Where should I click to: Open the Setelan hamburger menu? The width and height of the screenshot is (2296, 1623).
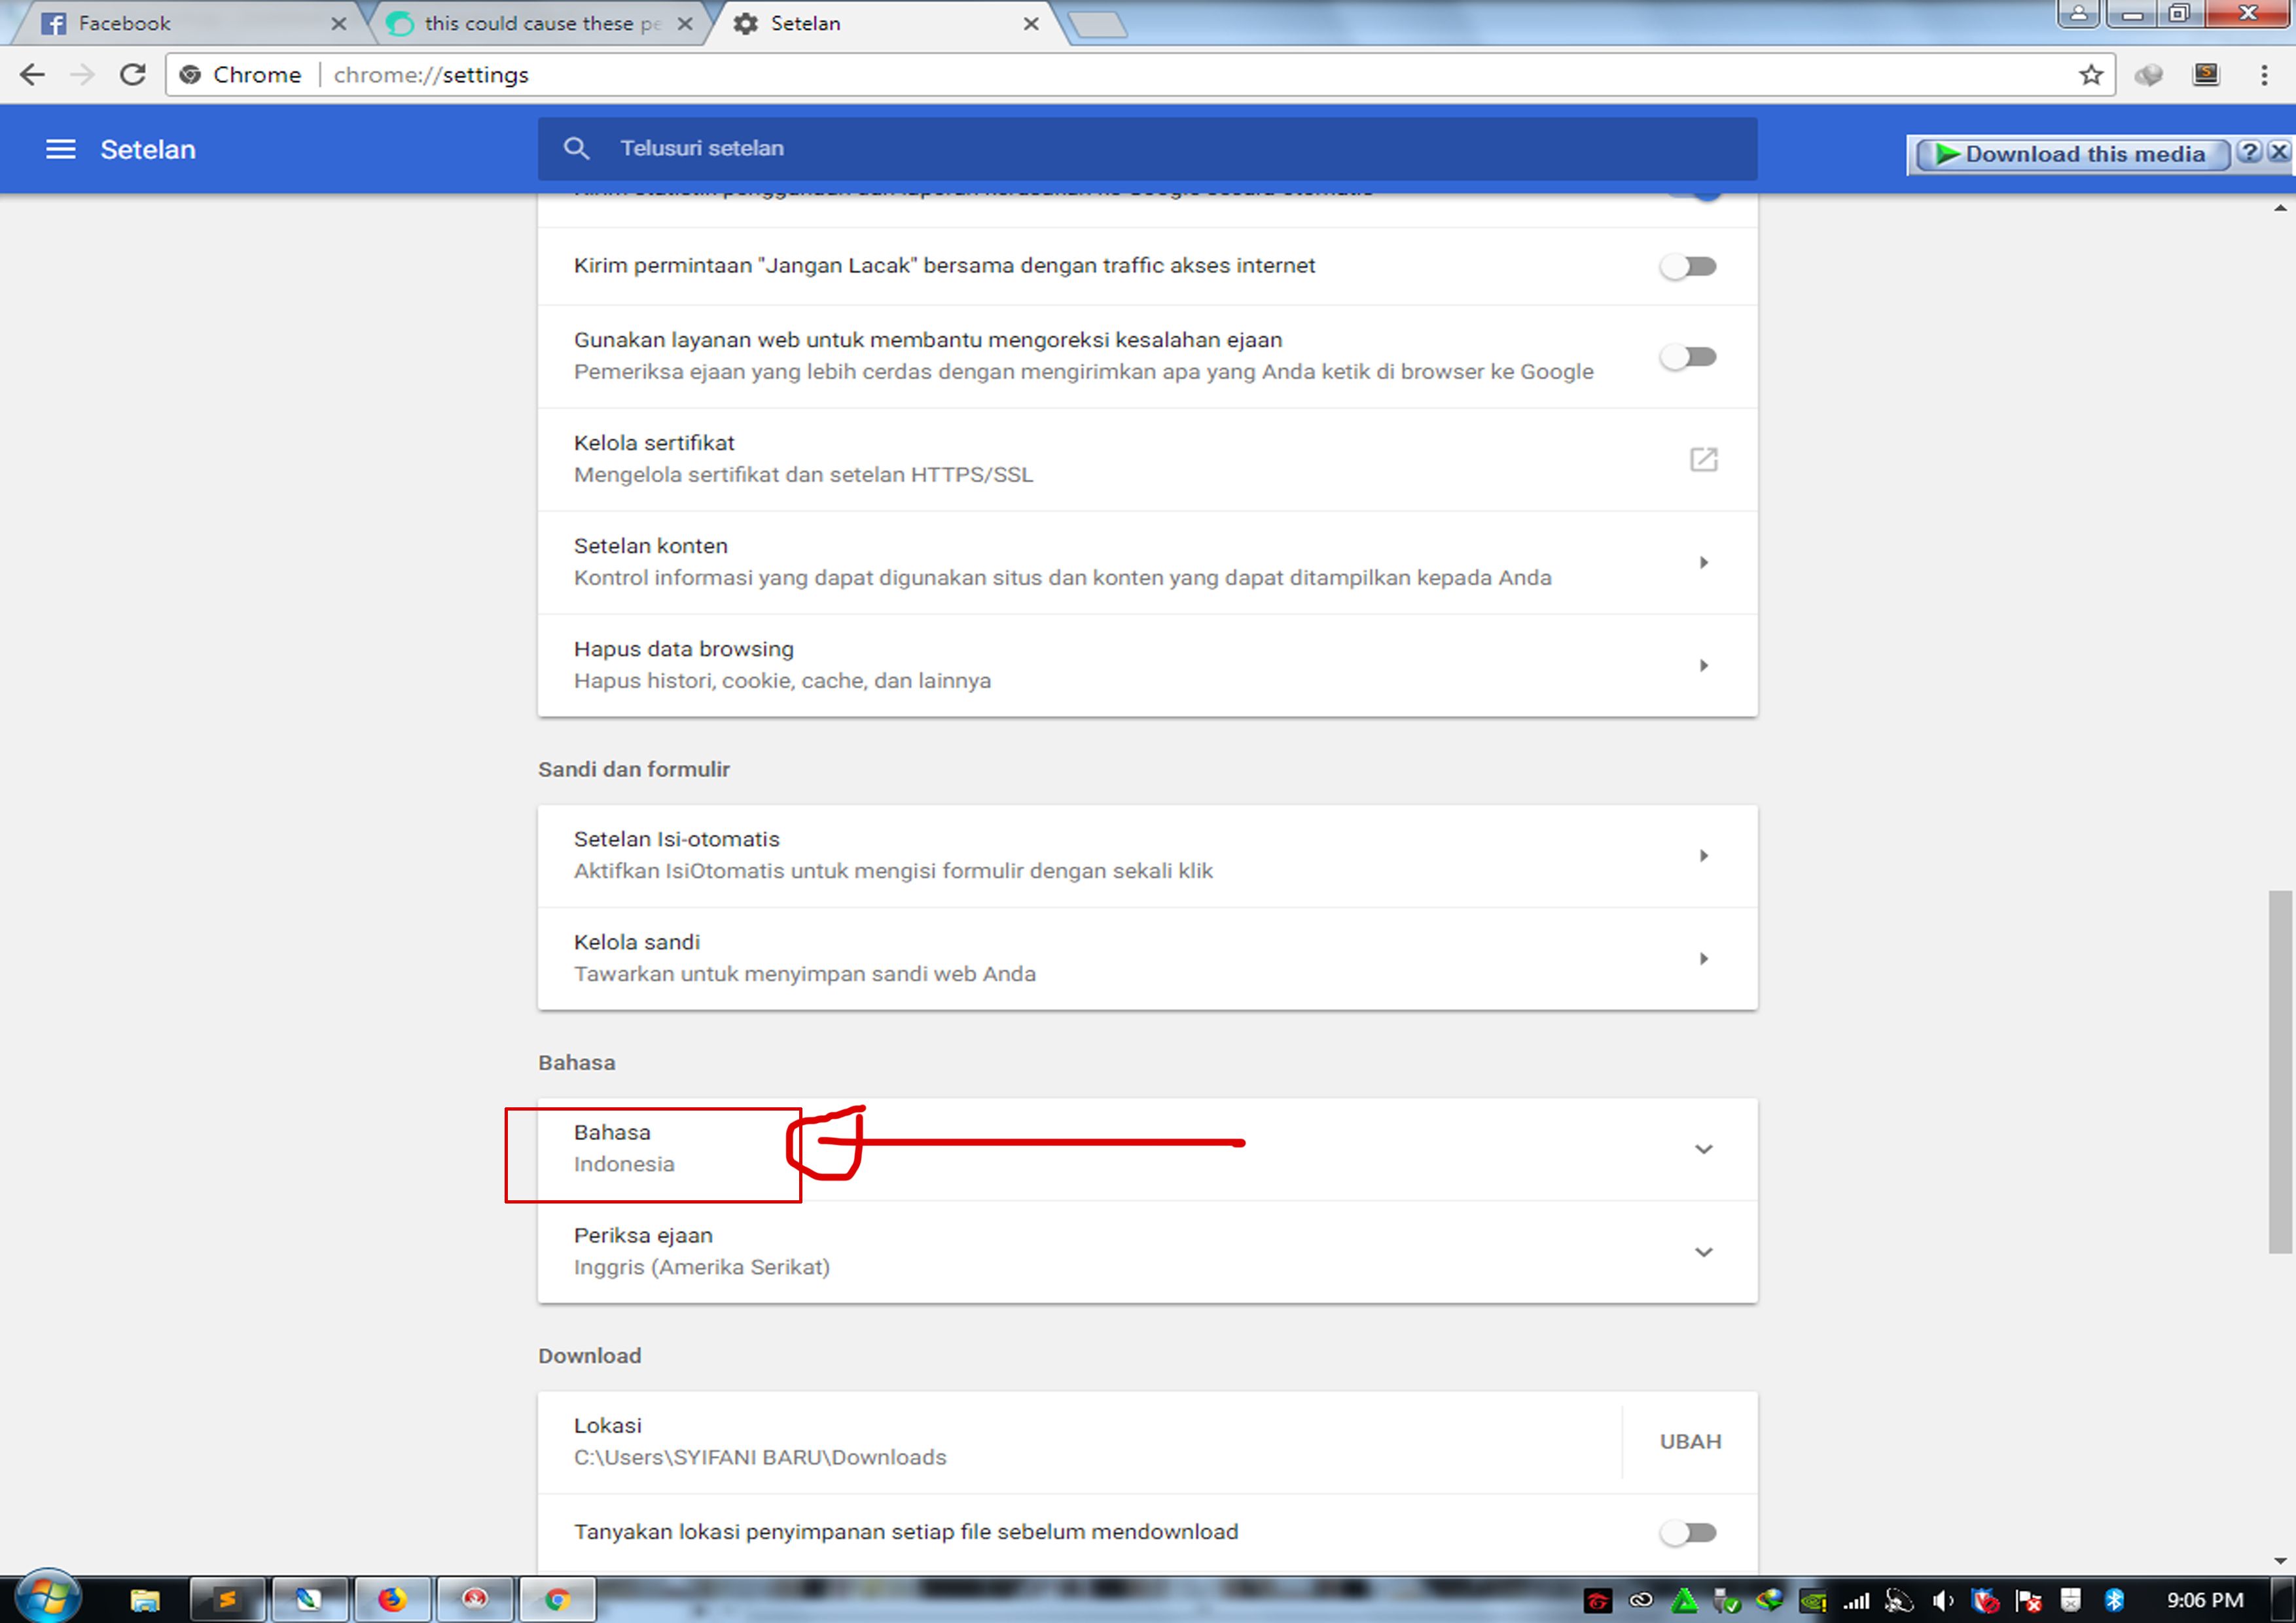pyautogui.click(x=61, y=149)
